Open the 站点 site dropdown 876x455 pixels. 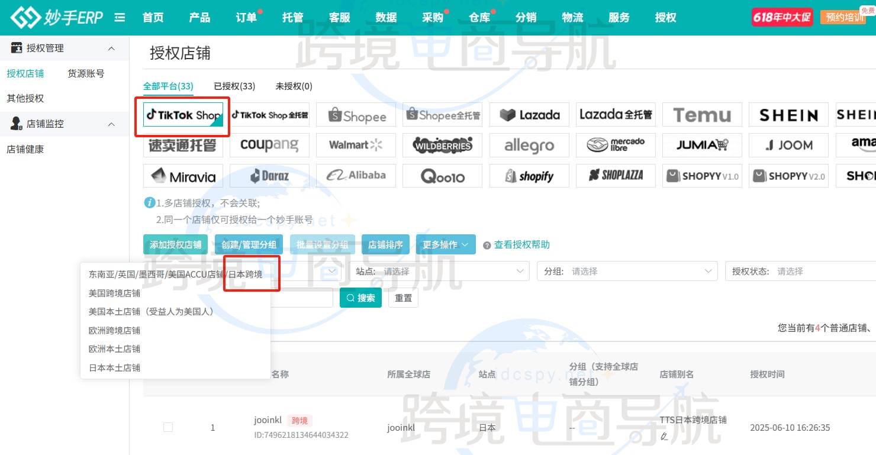tap(468, 270)
